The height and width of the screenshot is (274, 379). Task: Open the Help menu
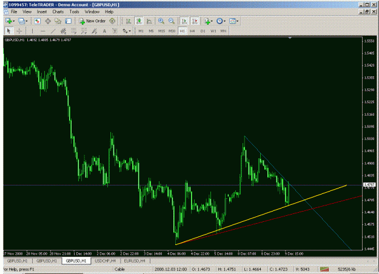pyautogui.click(x=109, y=12)
